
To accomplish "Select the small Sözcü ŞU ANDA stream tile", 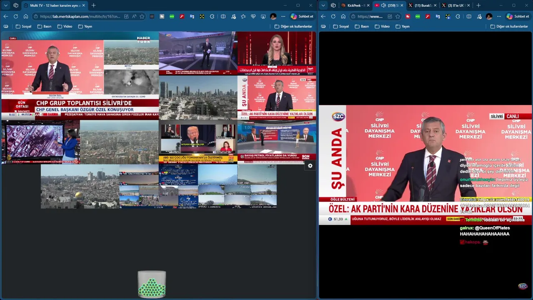I will tap(276, 97).
